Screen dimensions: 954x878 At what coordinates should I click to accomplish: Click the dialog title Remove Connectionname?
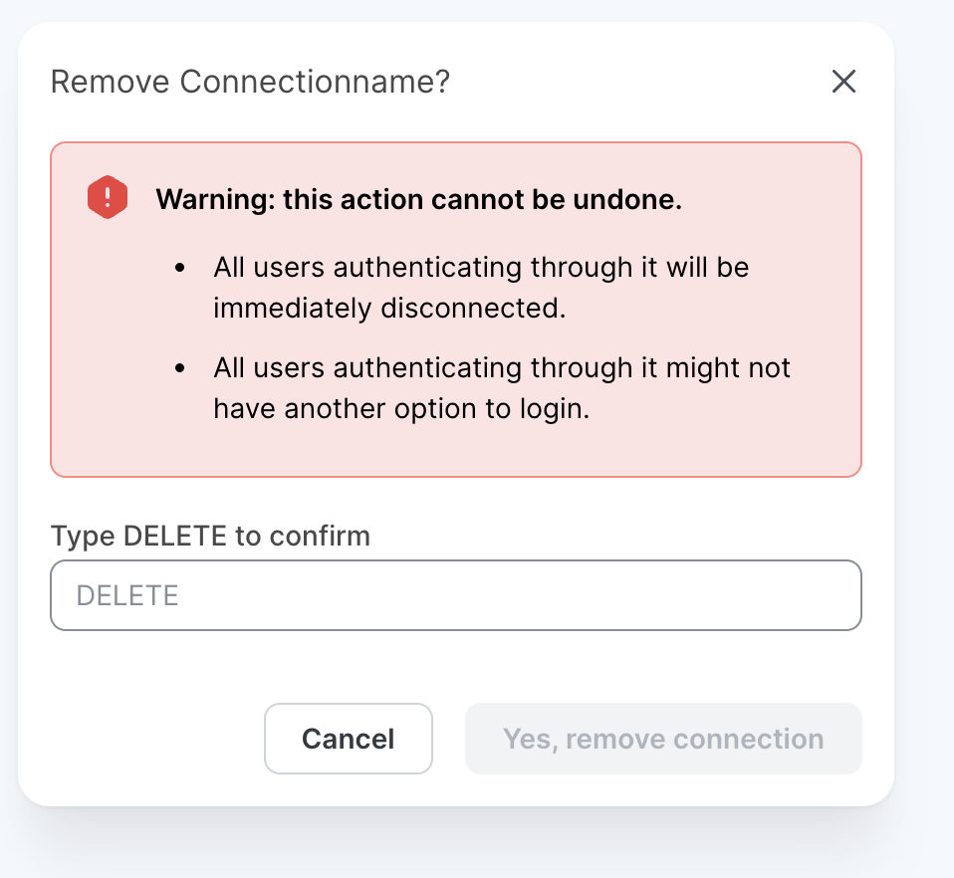251,82
